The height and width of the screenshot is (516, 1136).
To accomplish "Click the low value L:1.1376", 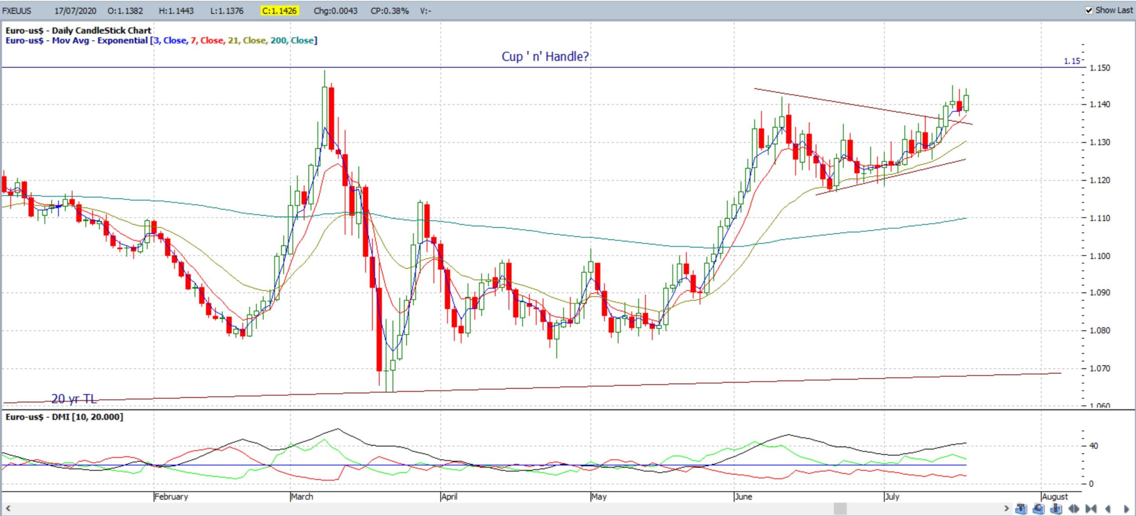I will point(227,10).
